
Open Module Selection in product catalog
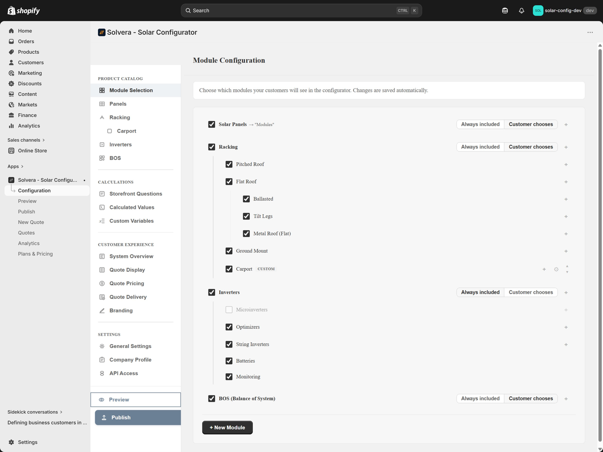[136, 90]
